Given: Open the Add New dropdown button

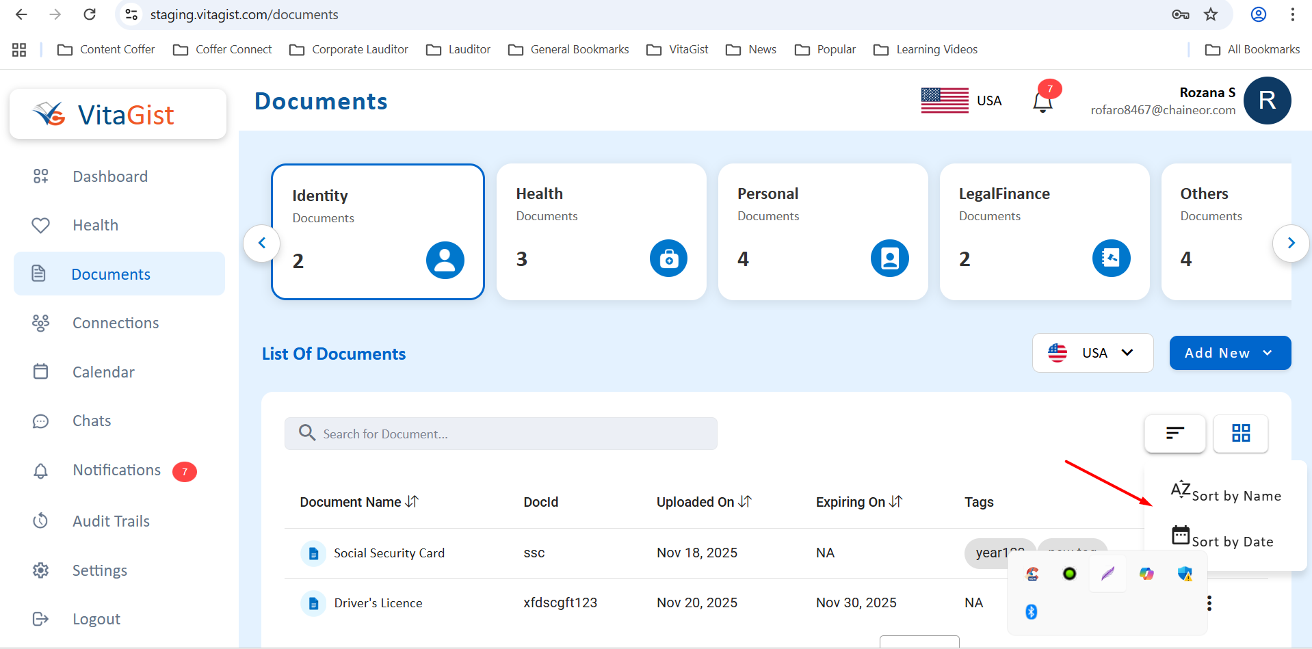Looking at the screenshot, I should 1229,353.
